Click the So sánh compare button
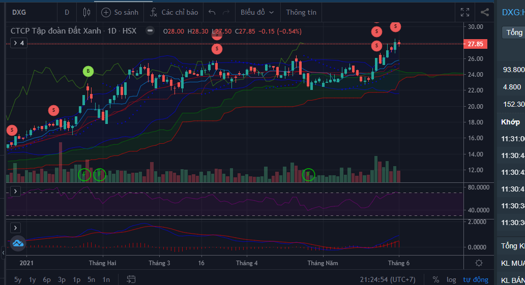 coord(120,12)
